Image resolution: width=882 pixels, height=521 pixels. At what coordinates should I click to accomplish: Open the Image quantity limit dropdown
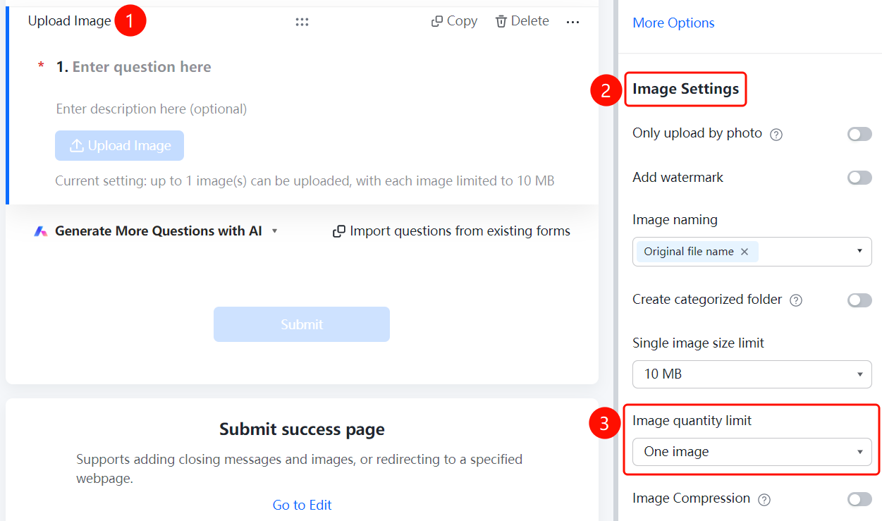(x=752, y=452)
